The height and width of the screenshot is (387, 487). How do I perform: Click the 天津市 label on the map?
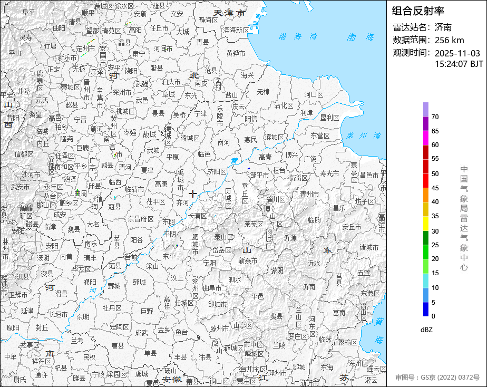pos(229,13)
